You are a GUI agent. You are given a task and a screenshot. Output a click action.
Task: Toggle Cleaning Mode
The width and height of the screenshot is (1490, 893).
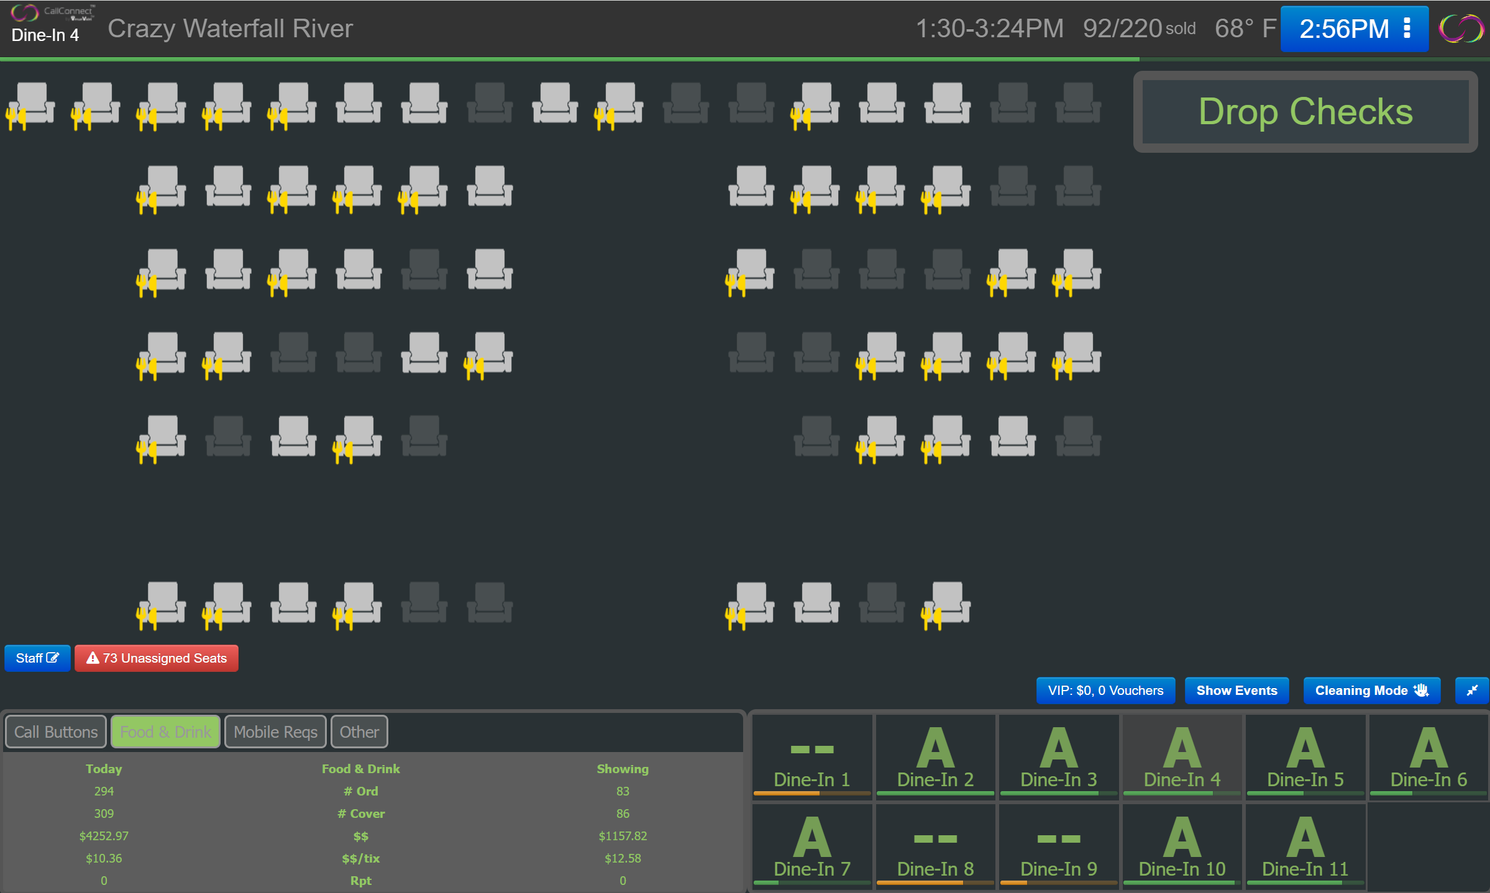click(1371, 691)
